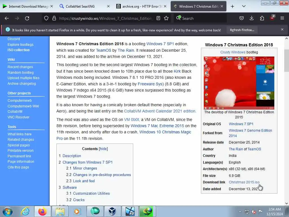Viewport: 289px width, 217px height.
Task: Open the desktop screenshot thumbnail
Action: [239, 83]
